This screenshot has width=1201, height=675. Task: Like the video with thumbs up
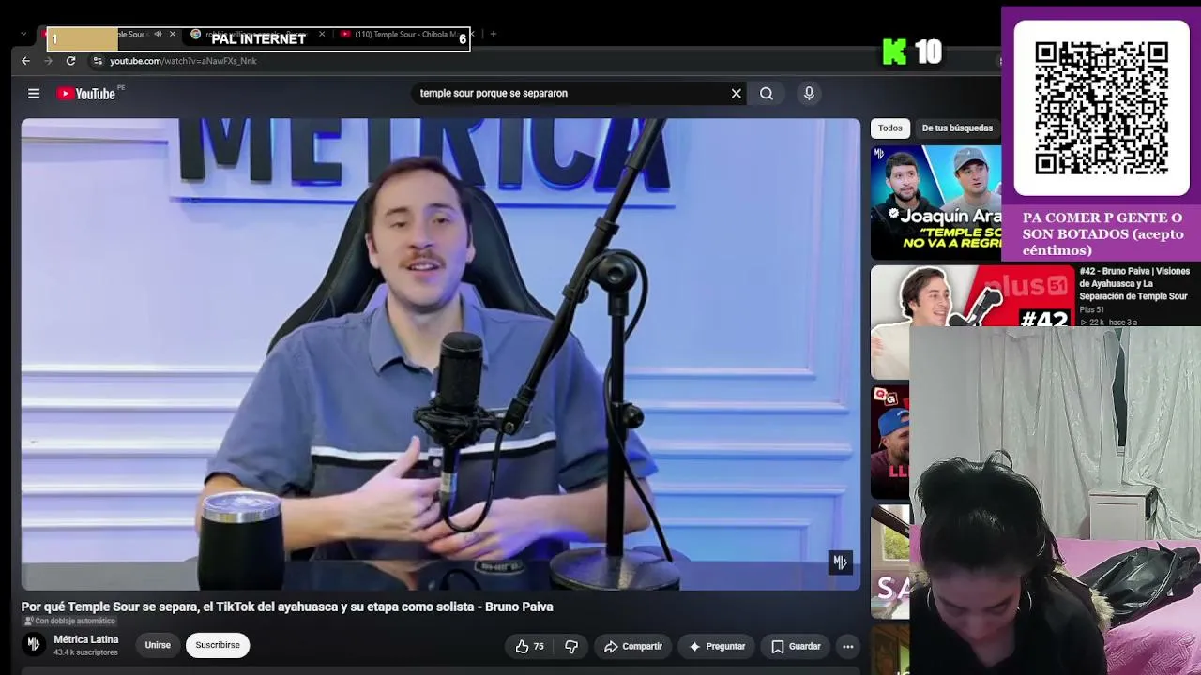click(530, 646)
